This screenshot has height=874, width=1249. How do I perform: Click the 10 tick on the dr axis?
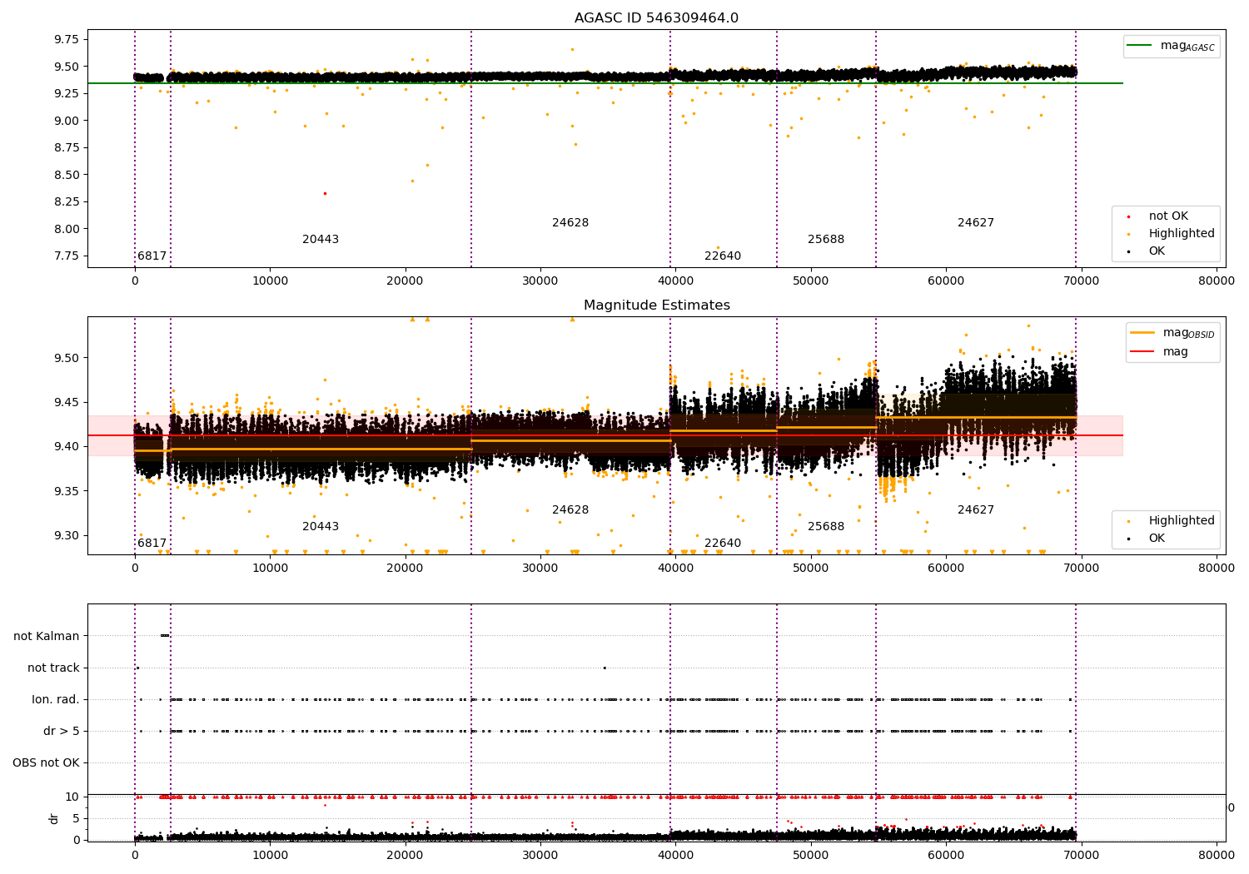(72, 797)
